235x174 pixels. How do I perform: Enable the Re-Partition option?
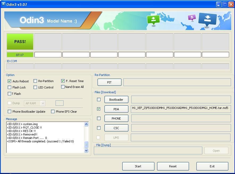(x=35, y=81)
